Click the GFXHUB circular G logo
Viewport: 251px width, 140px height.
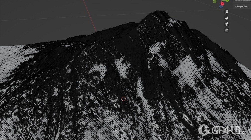pyautogui.click(x=204, y=130)
